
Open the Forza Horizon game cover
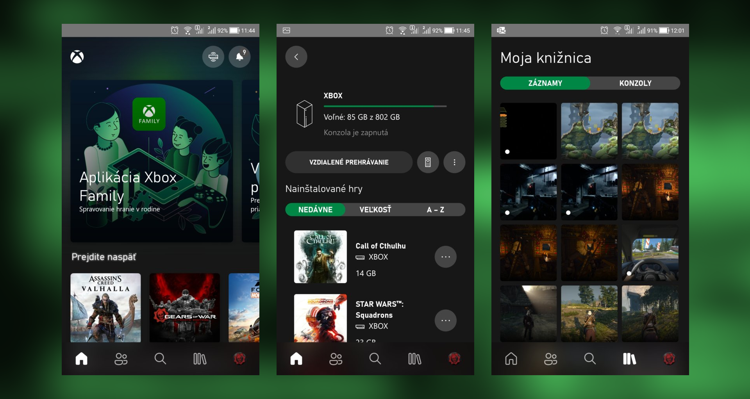244,308
